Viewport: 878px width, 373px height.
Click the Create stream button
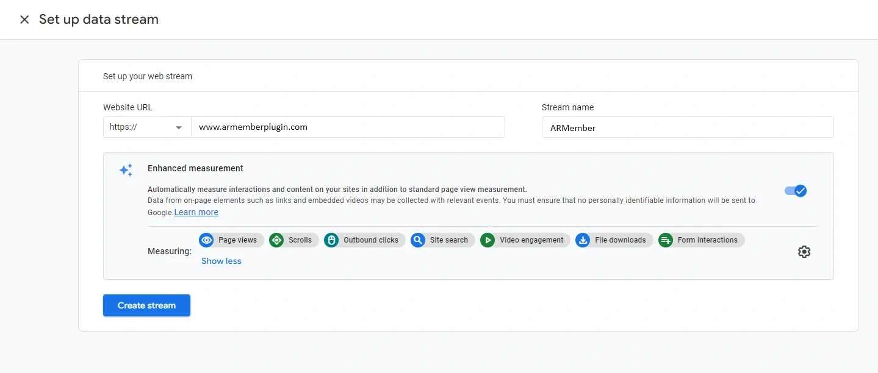click(x=146, y=305)
